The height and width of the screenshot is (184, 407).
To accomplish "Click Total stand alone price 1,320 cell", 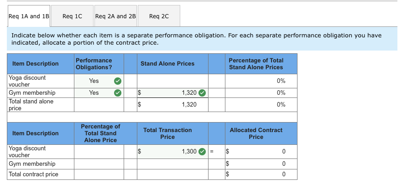I will click(172, 105).
